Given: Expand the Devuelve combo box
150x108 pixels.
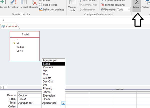Looking at the screenshot, I should [129, 9].
